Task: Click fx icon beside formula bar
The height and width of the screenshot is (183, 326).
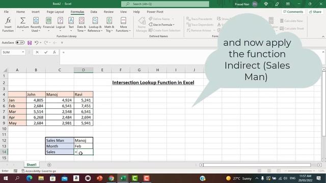Action: [55, 52]
